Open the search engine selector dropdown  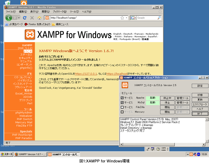(135, 18)
